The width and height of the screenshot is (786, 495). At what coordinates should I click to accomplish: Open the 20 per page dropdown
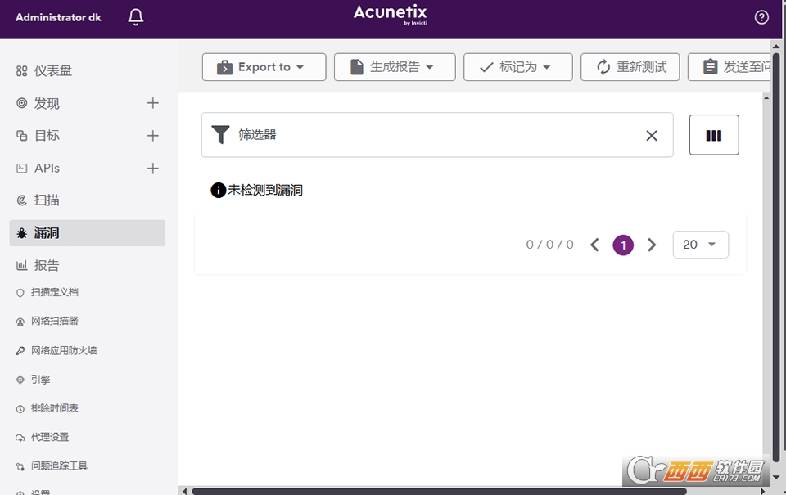click(x=700, y=245)
